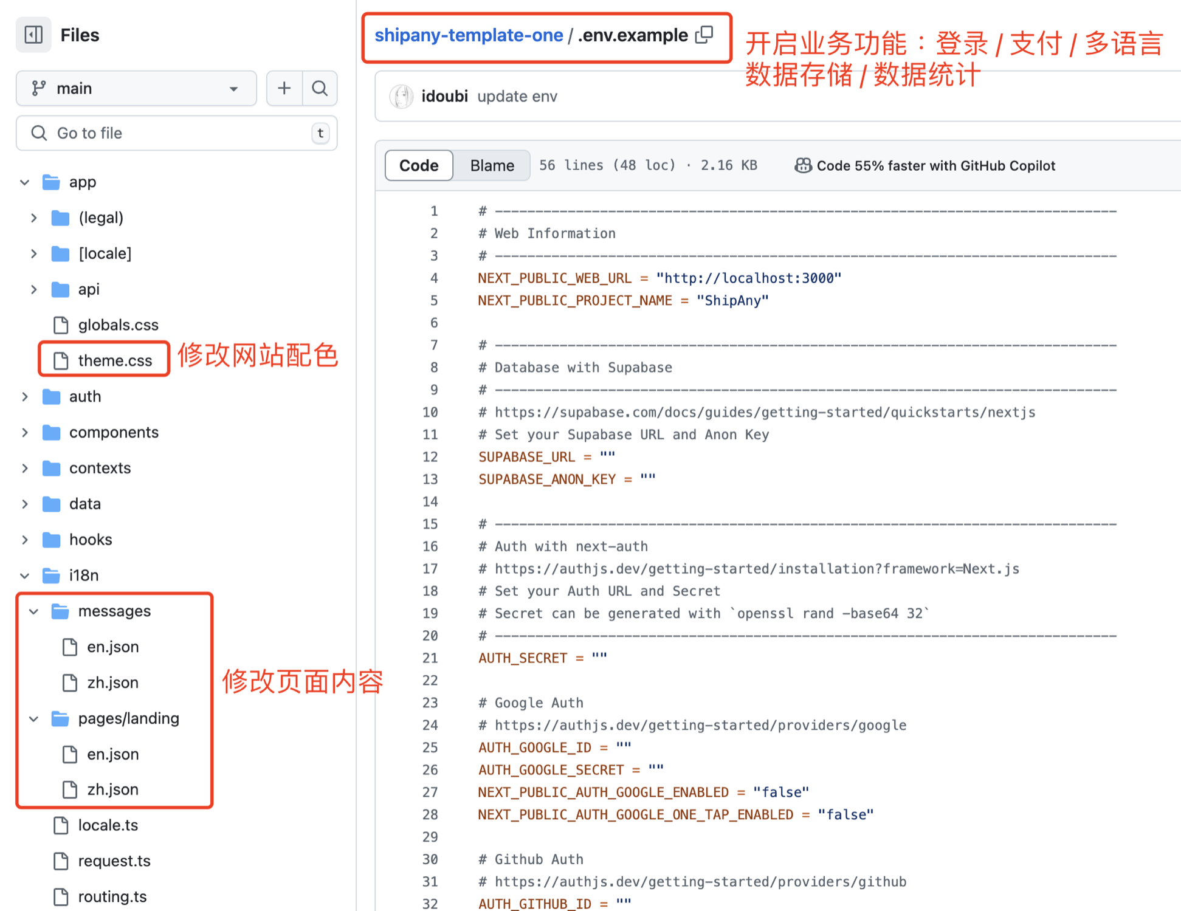Select the Code tab
The width and height of the screenshot is (1181, 911).
coord(419,165)
